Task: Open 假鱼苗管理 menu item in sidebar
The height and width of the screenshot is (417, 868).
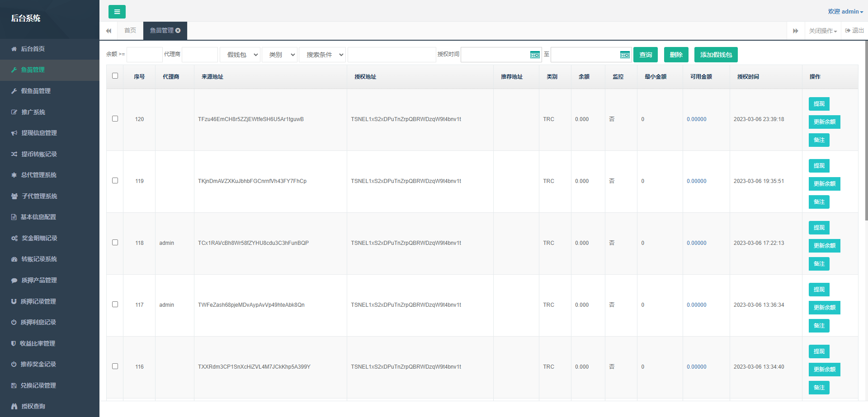Action: tap(36, 91)
